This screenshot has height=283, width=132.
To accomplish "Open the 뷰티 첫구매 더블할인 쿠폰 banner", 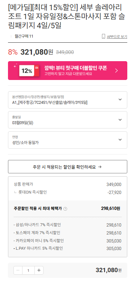I will click(x=67, y=71).
